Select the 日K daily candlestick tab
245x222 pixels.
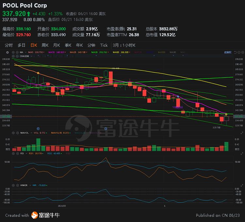34,45
